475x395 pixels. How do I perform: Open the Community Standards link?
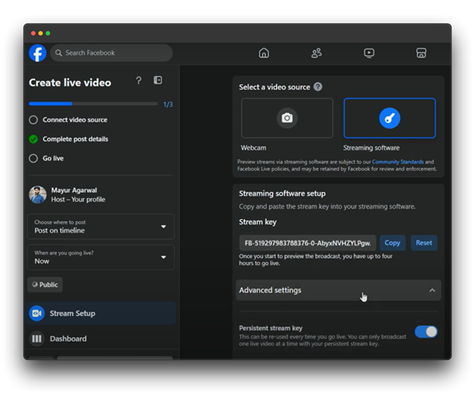(398, 162)
